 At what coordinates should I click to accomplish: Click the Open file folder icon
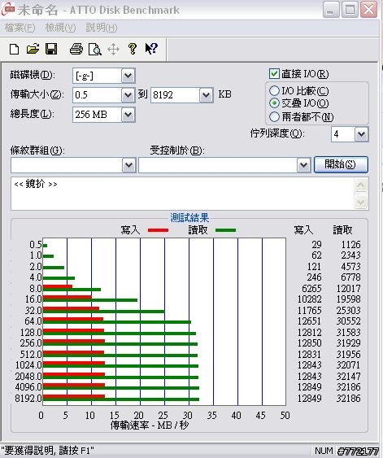pyautogui.click(x=33, y=49)
